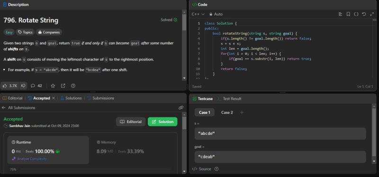
Task: Click the Runtime stats card
Action: coord(48,150)
